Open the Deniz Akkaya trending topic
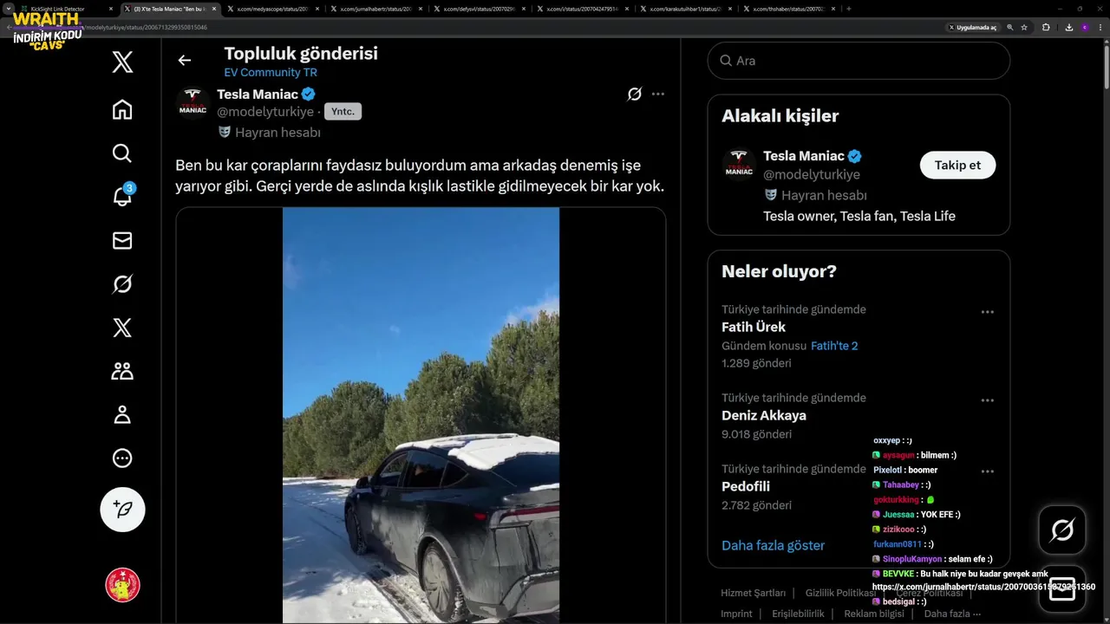This screenshot has width=1110, height=624. coord(764,415)
